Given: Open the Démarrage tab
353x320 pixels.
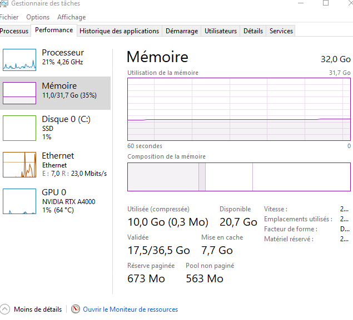Looking at the screenshot, I should [x=181, y=31].
